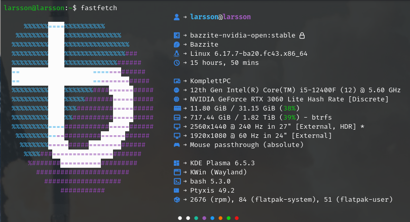Viewport: 410px width, 222px height.
Task: Click the teal color dot
Action: [196, 218]
